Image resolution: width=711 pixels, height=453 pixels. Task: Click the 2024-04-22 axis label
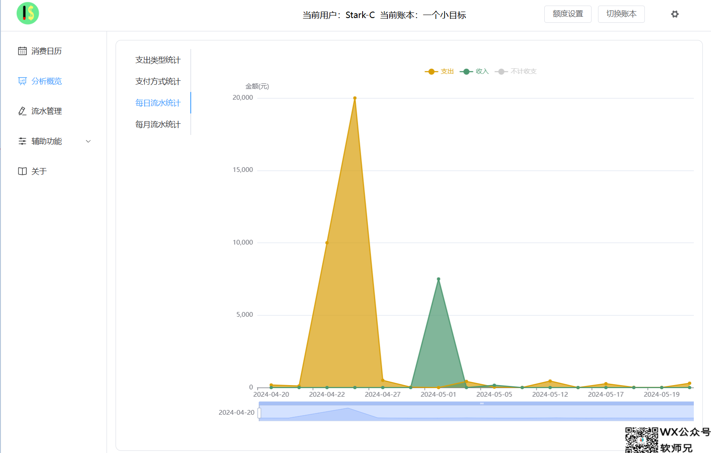(x=327, y=395)
